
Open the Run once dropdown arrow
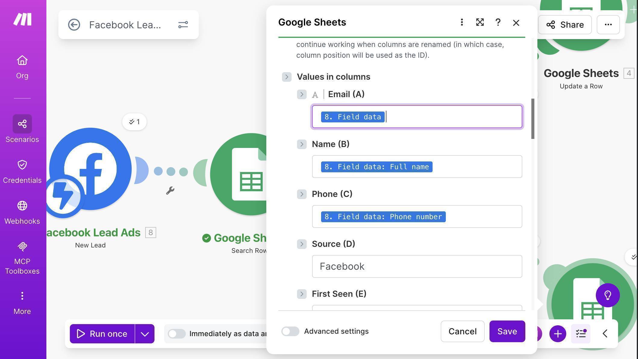pos(144,333)
